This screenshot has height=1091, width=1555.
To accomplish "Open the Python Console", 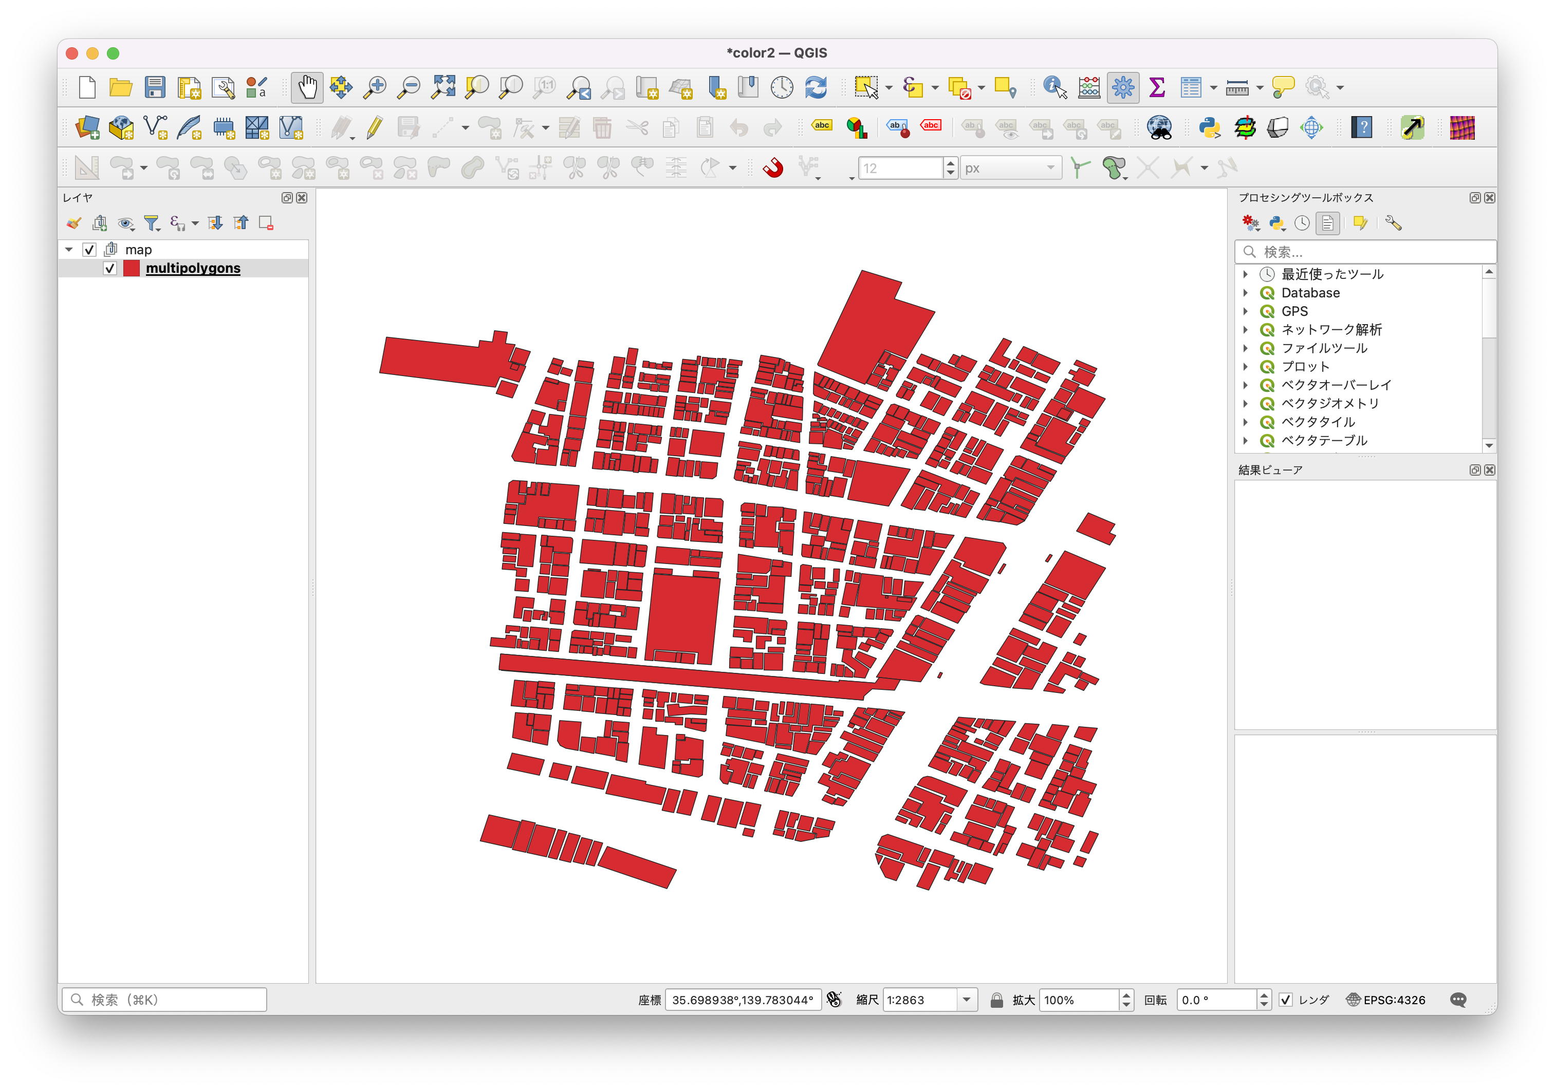I will click(x=1211, y=127).
